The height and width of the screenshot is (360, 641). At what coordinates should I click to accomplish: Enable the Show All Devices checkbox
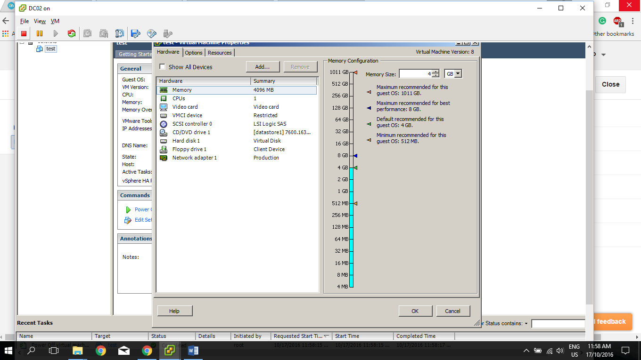click(163, 67)
